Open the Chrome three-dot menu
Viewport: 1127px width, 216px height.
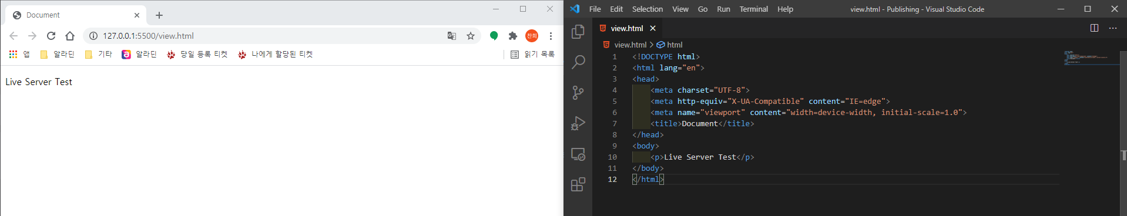[551, 36]
